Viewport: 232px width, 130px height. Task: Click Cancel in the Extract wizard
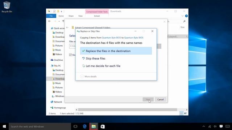160,100
